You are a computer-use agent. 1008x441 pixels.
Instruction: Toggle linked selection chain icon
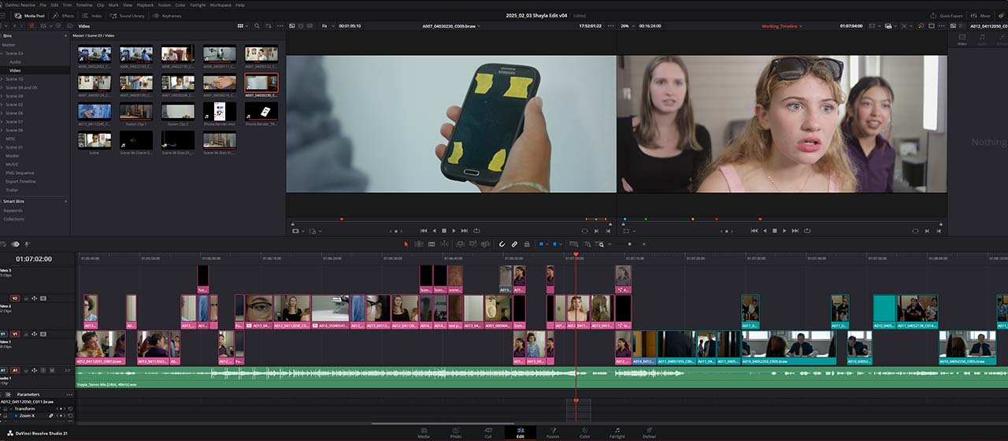[514, 244]
